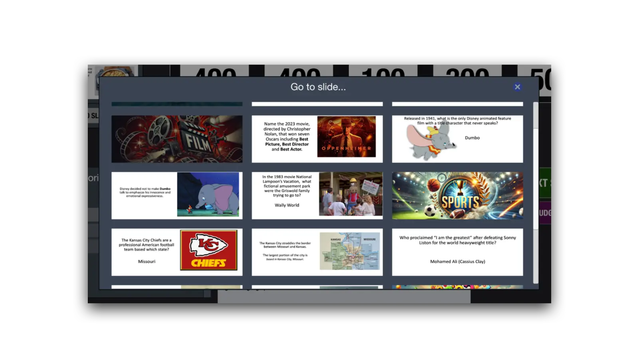639x359 pixels.
Task: Select the 1941 Disney Dumbo question slide
Action: (457, 139)
